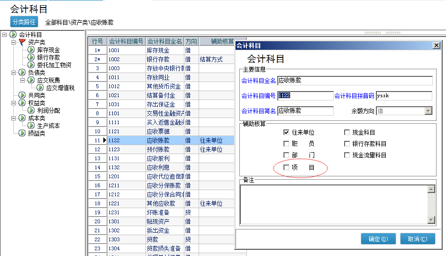
Task: Click the green icon beside 利润分配
Action: pos(31,110)
